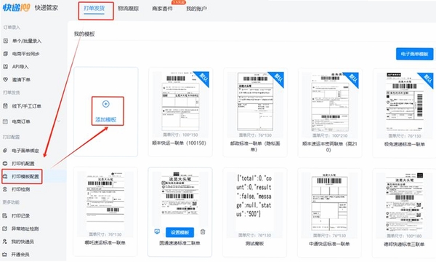This screenshot has width=436, height=262.
Task: Click the 线下/手工订单 sidebar icon
Action: click(x=5, y=106)
